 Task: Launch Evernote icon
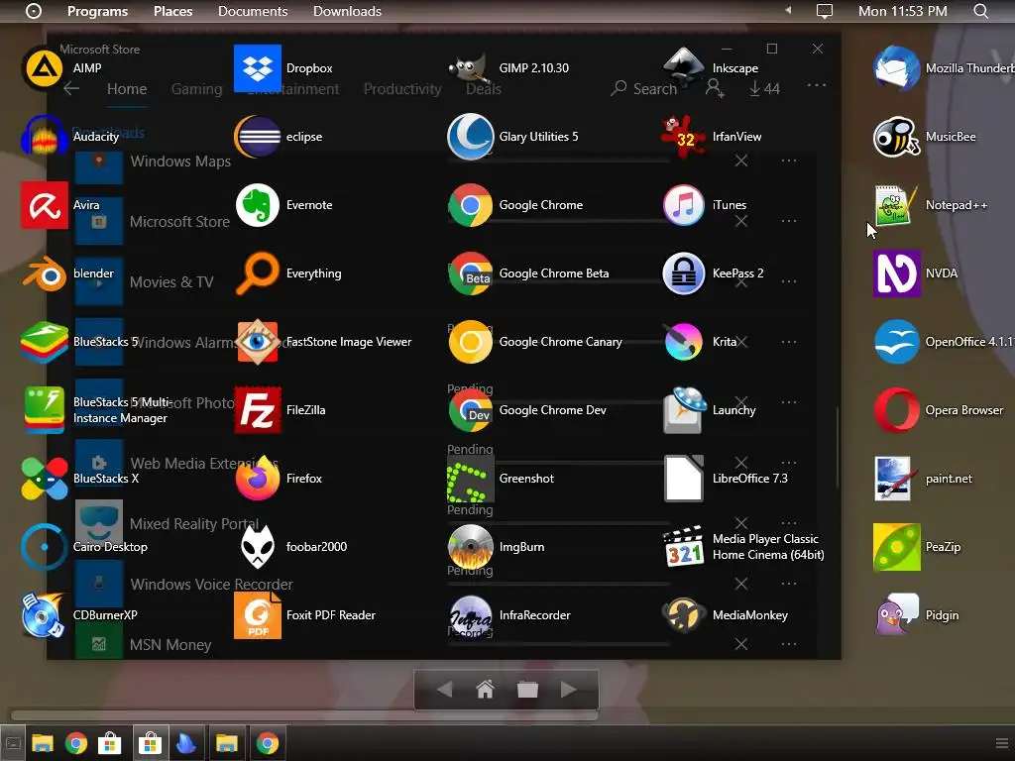pyautogui.click(x=257, y=205)
